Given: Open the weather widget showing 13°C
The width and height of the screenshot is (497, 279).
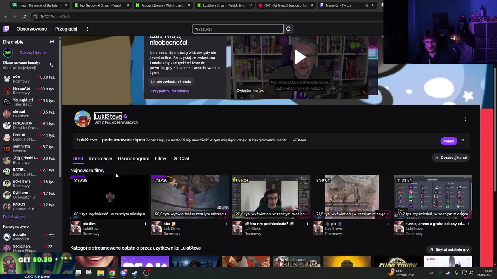Looking at the screenshot, I should 401,273.
